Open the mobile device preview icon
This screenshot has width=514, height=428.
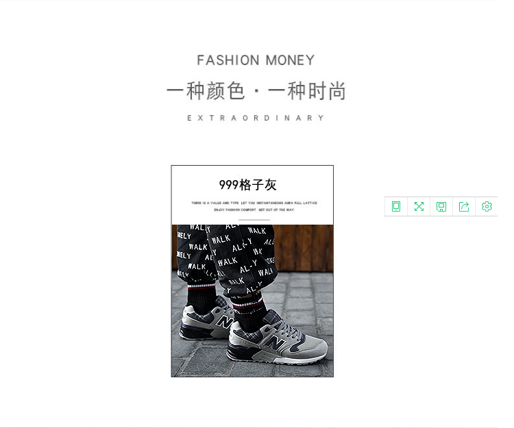[396, 207]
